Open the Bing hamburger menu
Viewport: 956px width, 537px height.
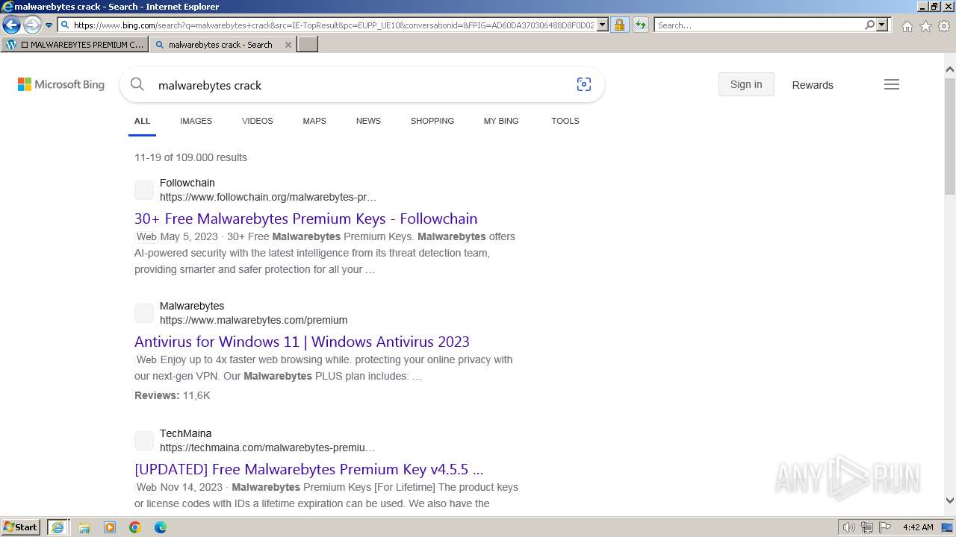[x=892, y=84]
